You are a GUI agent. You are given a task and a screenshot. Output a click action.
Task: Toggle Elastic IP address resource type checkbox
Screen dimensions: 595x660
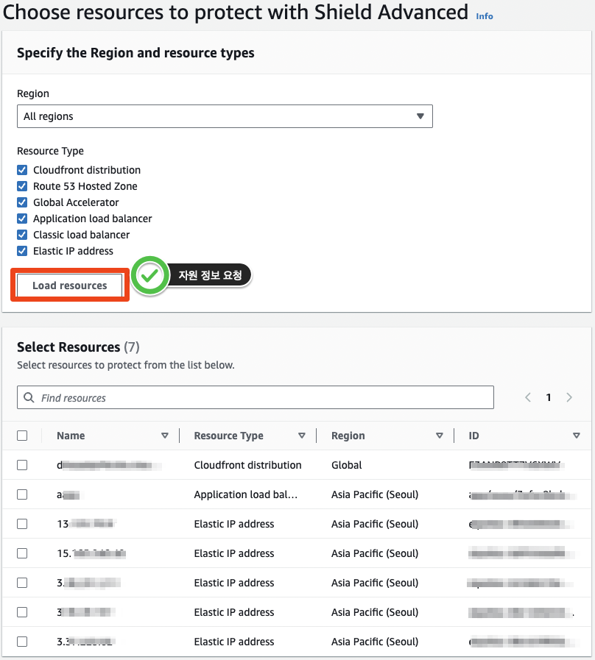click(x=22, y=251)
